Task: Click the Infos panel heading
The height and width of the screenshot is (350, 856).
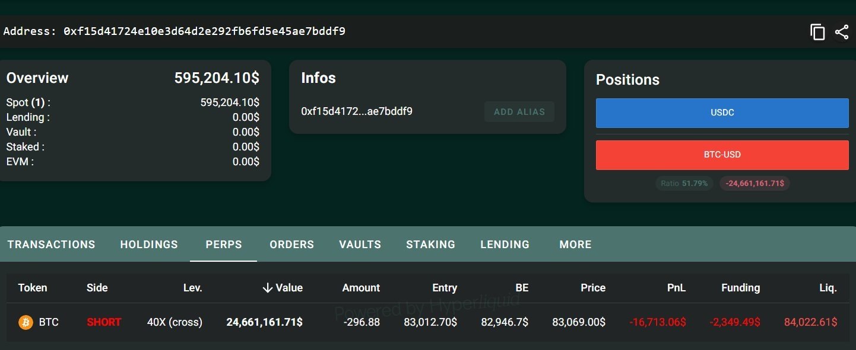Action: (318, 78)
